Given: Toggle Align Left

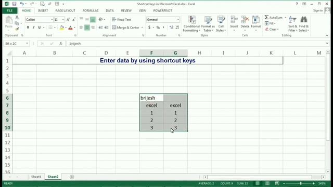Looking at the screenshot, I should pos(81,28).
